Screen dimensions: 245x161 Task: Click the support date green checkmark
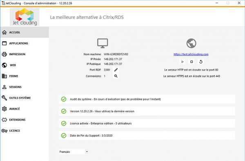[64, 136]
